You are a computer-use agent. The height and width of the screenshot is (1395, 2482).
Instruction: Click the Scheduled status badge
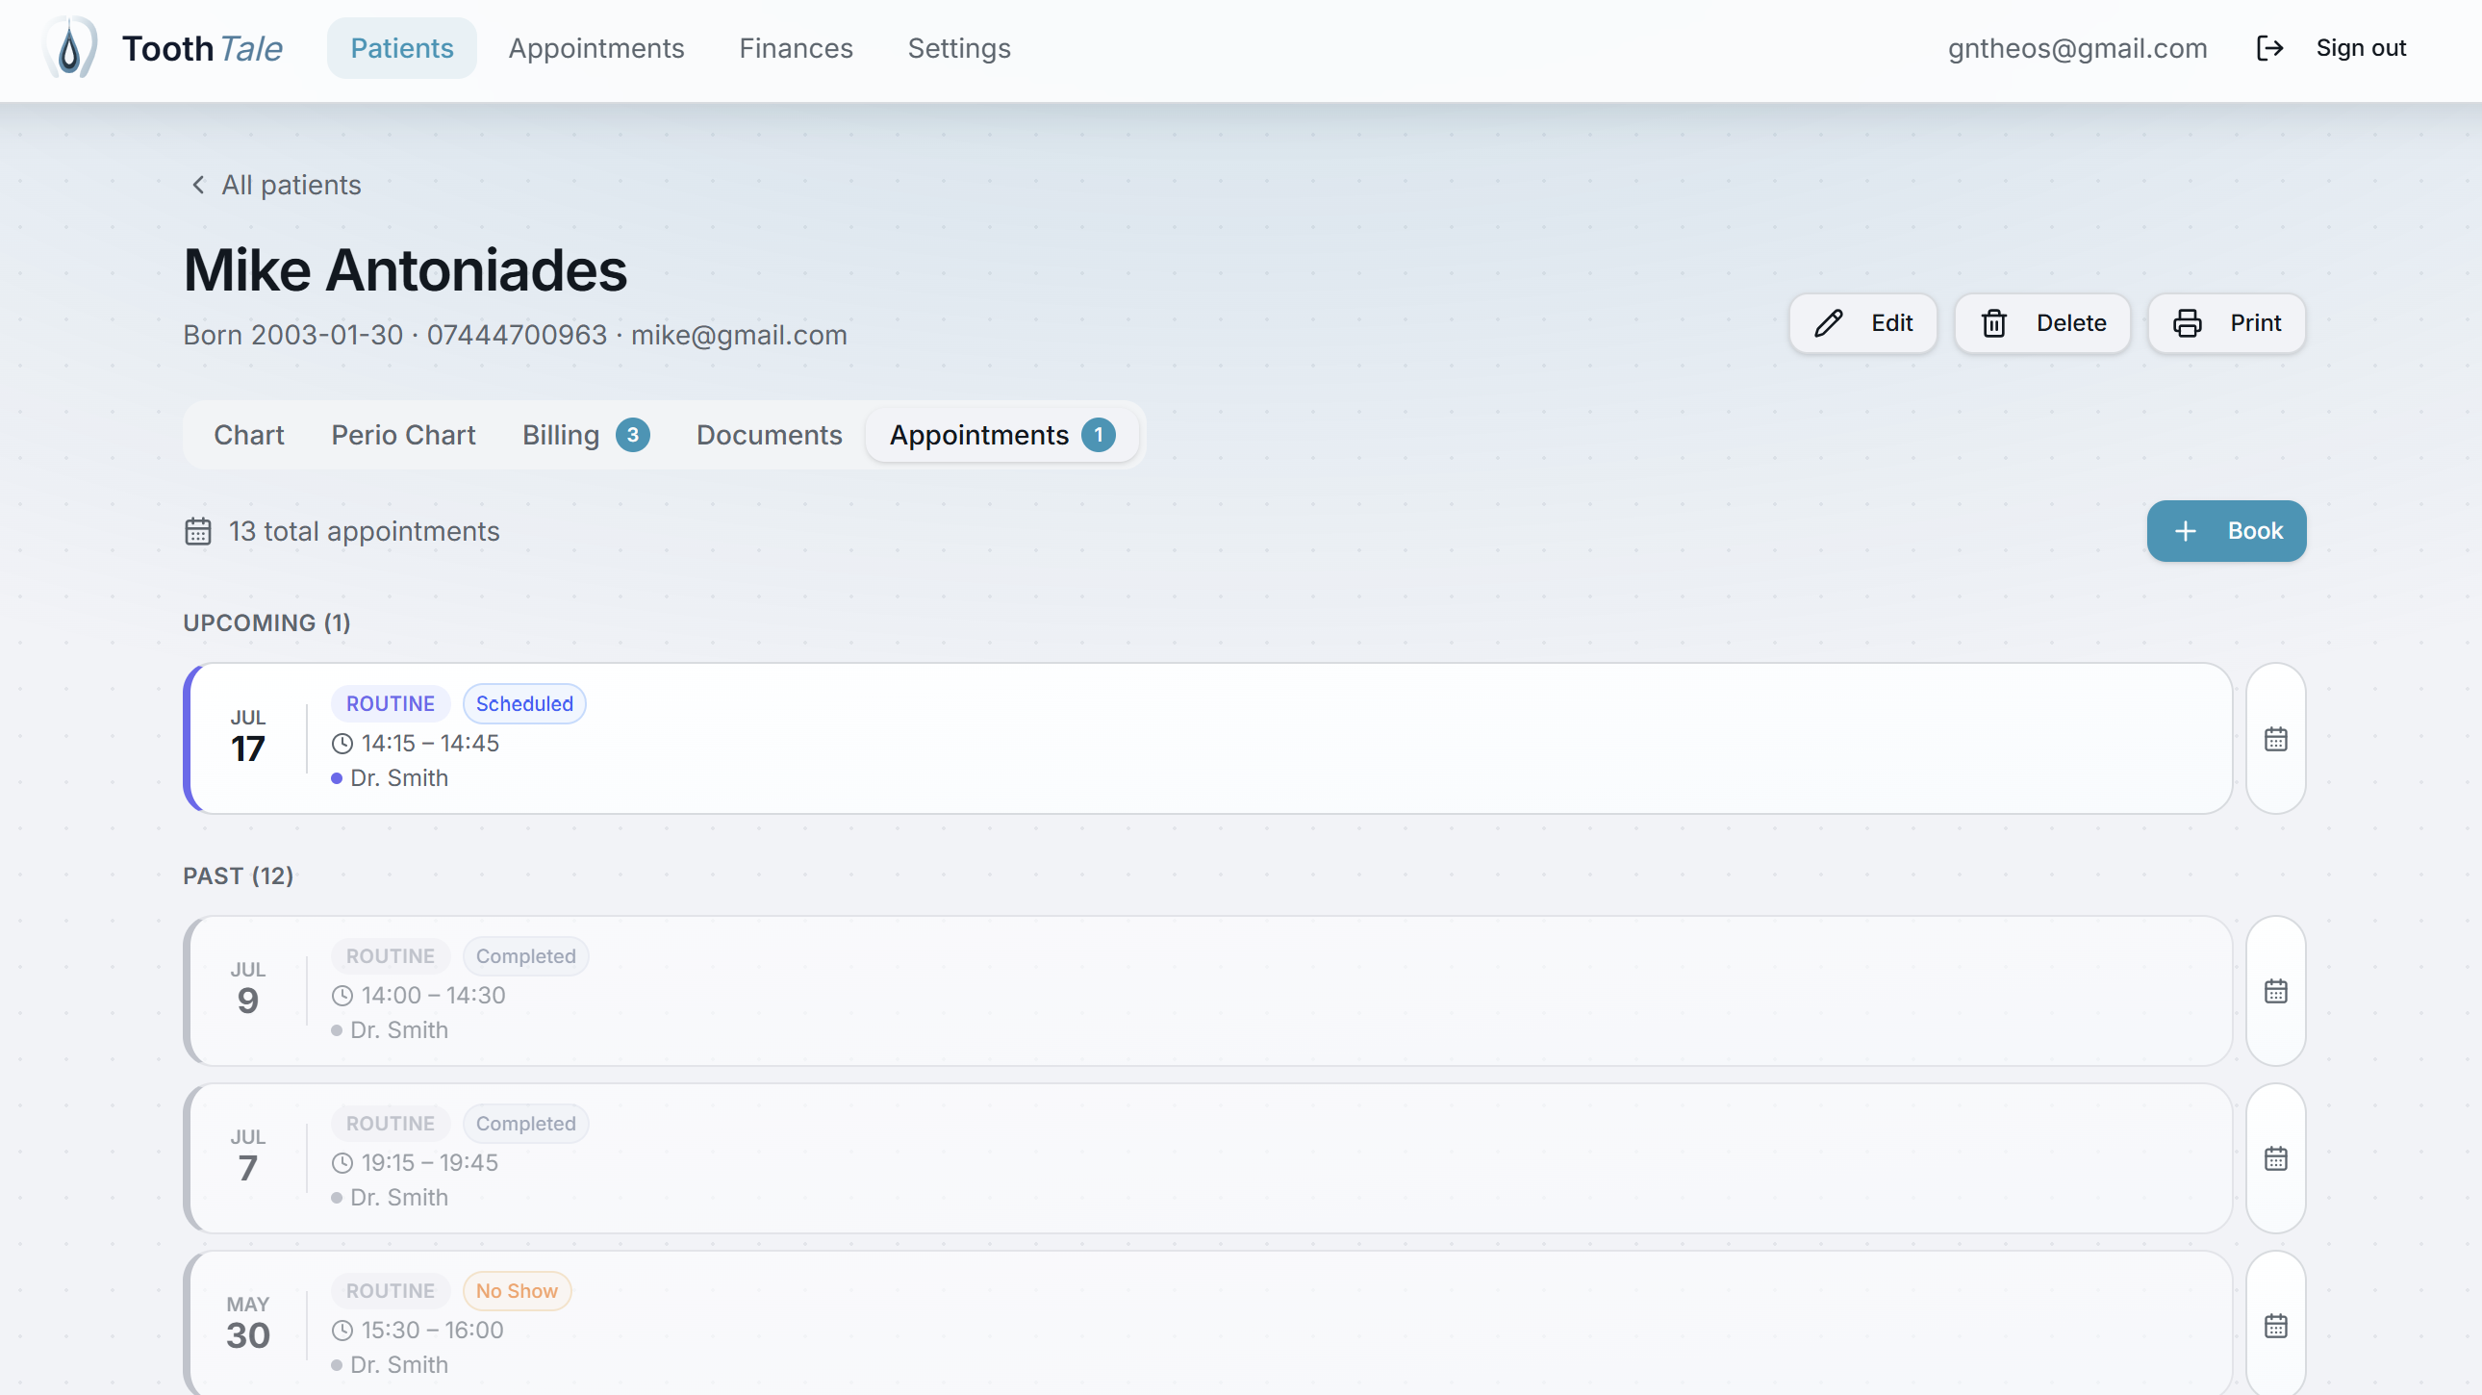(x=524, y=704)
